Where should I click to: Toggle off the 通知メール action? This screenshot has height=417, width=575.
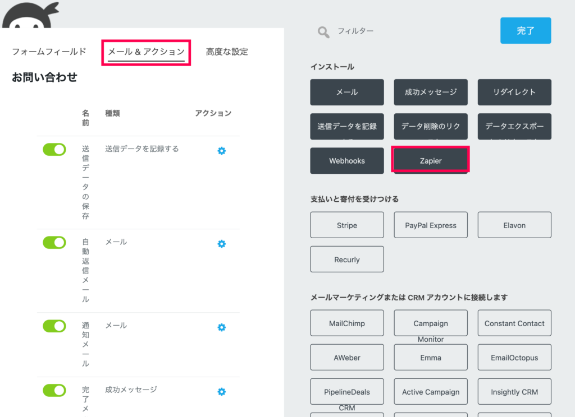(x=54, y=326)
